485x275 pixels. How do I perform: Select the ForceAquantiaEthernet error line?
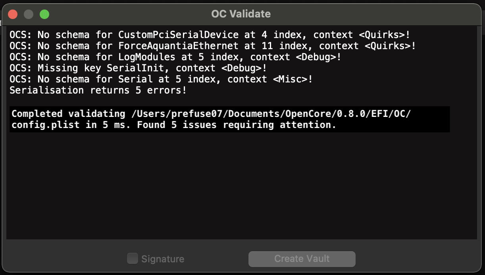[x=213, y=46]
